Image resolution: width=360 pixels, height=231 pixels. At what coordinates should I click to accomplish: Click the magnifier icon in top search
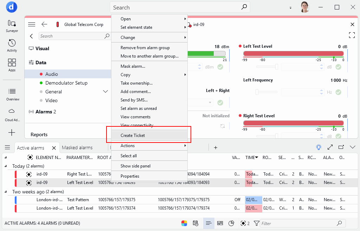click(244, 7)
